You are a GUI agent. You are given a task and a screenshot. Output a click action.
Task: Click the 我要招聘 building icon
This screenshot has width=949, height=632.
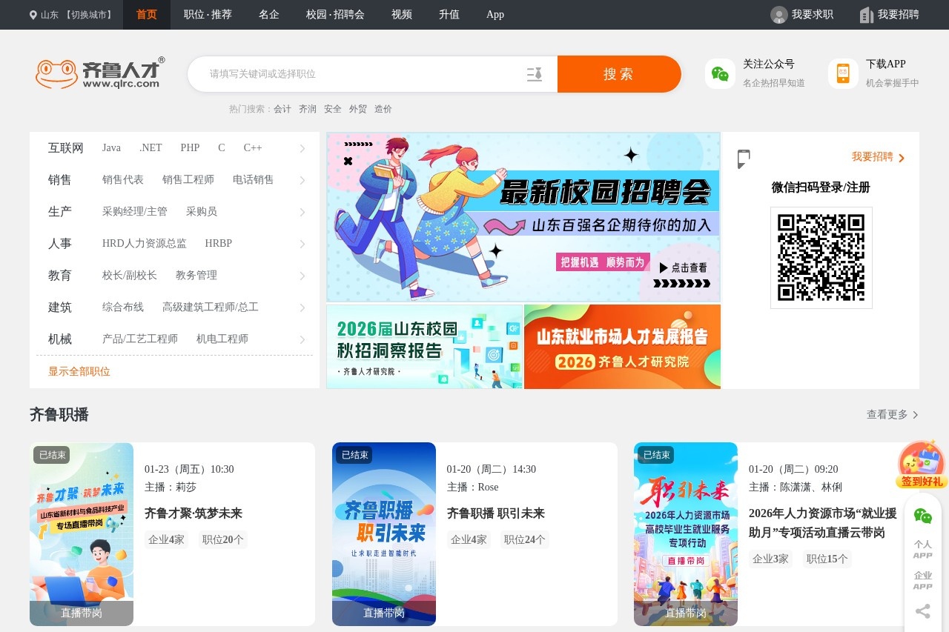pyautogui.click(x=866, y=15)
